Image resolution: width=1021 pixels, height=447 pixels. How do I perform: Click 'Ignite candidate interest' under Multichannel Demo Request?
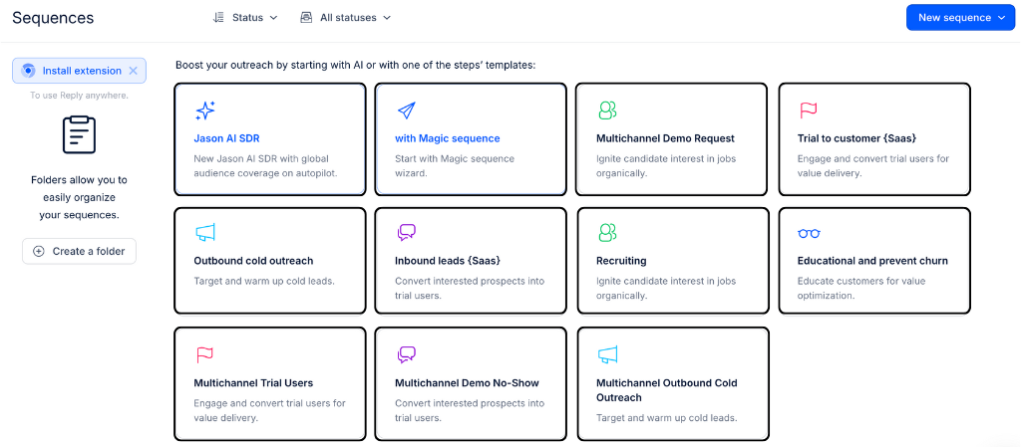pyautogui.click(x=666, y=166)
